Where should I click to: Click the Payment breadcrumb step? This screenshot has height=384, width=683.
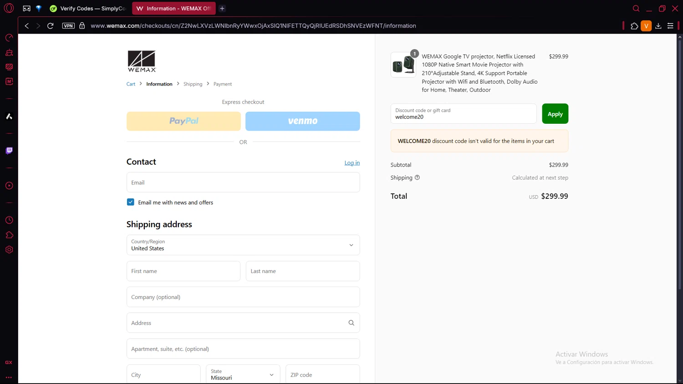(223, 84)
